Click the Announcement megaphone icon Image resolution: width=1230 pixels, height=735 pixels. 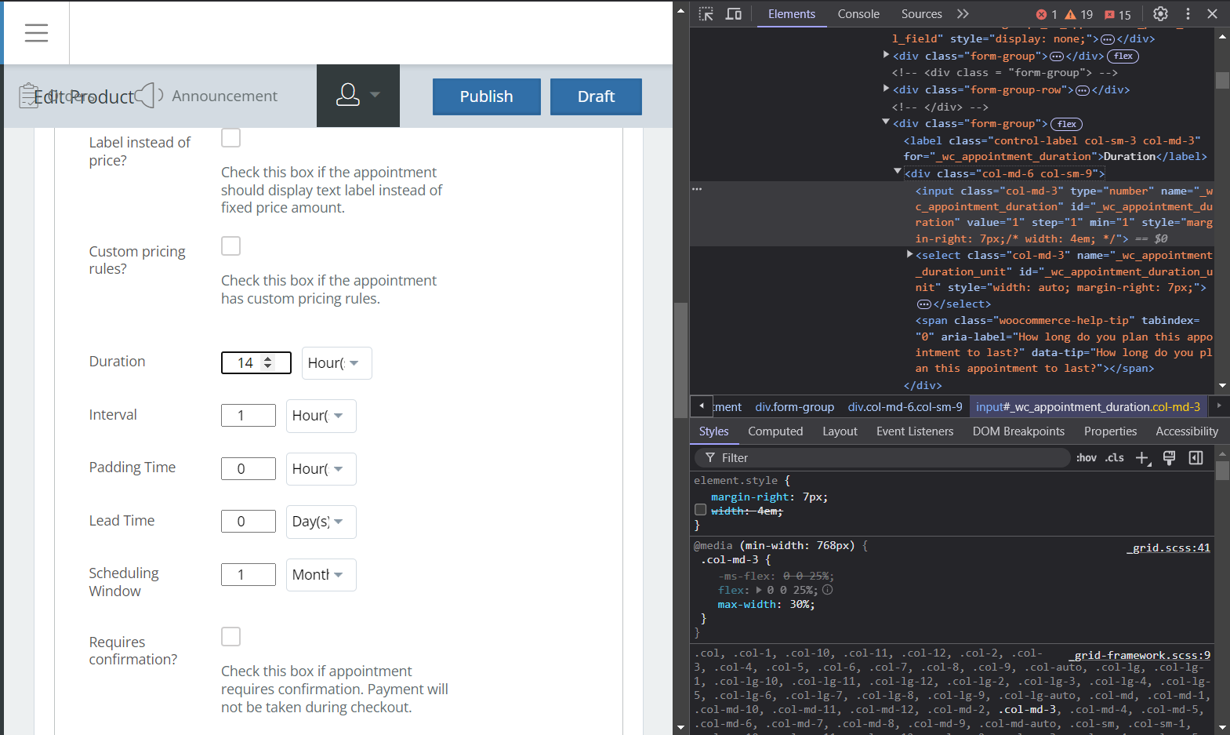(149, 96)
